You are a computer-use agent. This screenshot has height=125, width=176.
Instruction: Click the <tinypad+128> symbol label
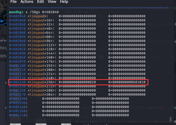pos(41,49)
